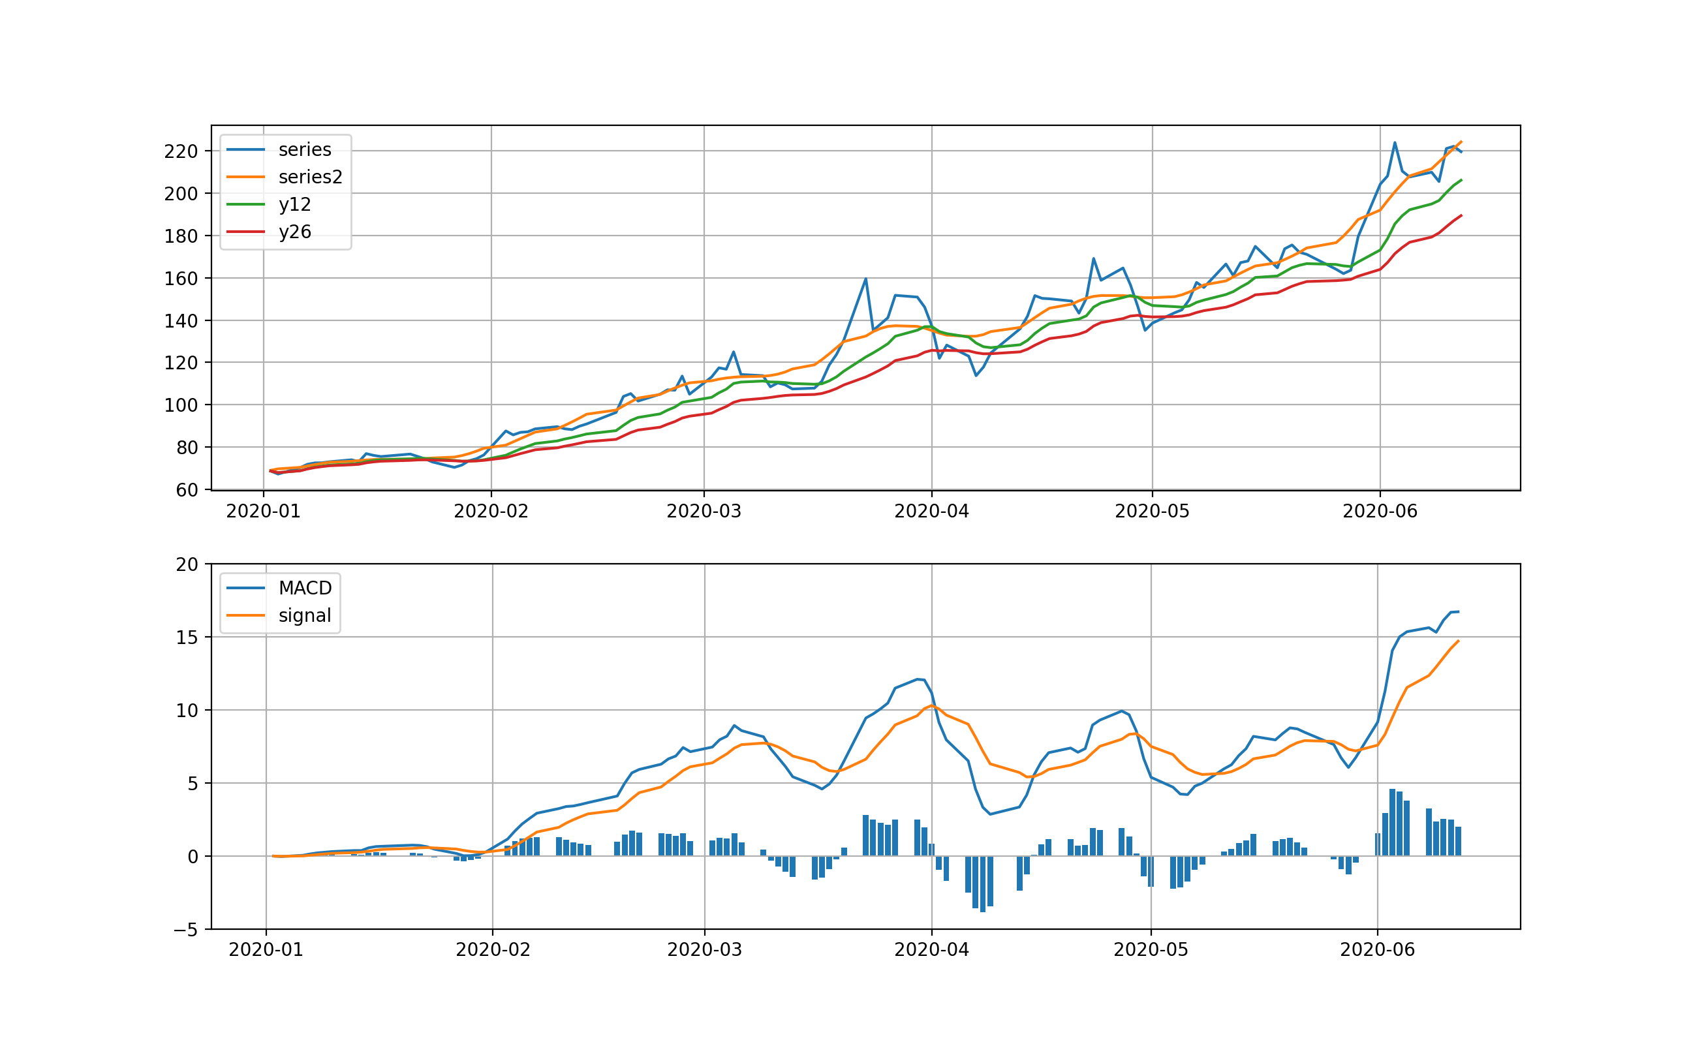This screenshot has height=1044, width=1689.
Task: Click the 'y26' legend entry
Action: coord(295,232)
